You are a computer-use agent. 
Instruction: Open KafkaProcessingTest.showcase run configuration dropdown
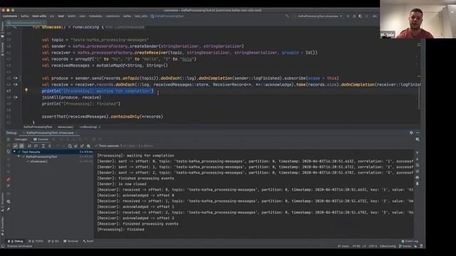pyautogui.click(x=318, y=16)
